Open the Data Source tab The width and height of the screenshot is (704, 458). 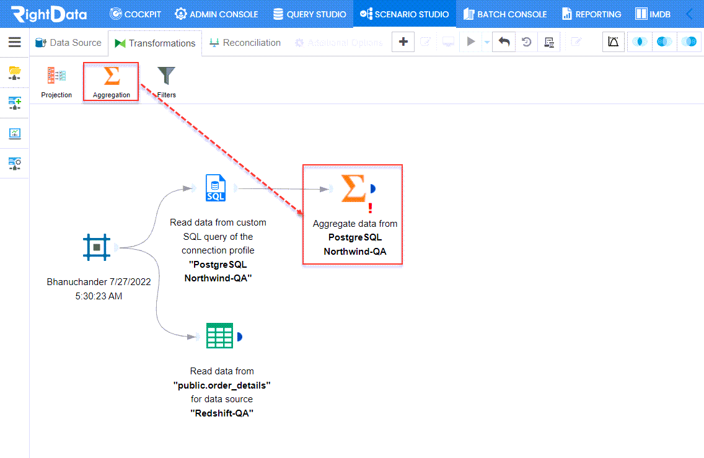pos(69,43)
